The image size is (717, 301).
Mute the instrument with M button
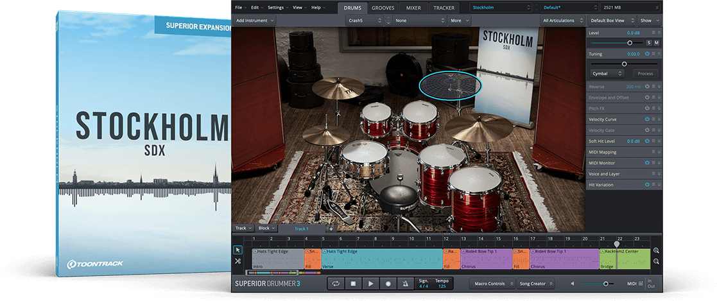[656, 42]
